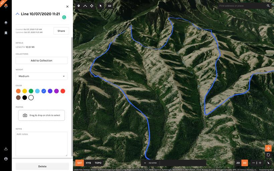Viewport: 274px width, 171px height.
Task: Click the coordinates entry field
Action: pyautogui.click(x=183, y=163)
